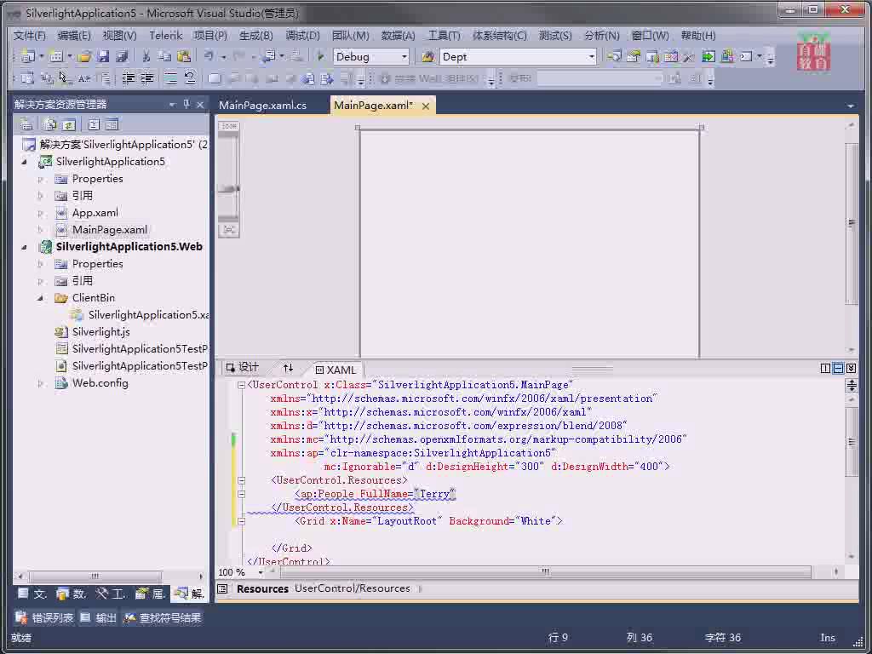Open the 工具(T) menu

pos(444,36)
